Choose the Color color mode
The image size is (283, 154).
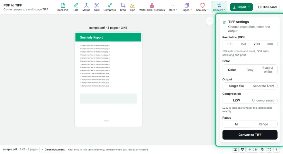[x=232, y=70]
